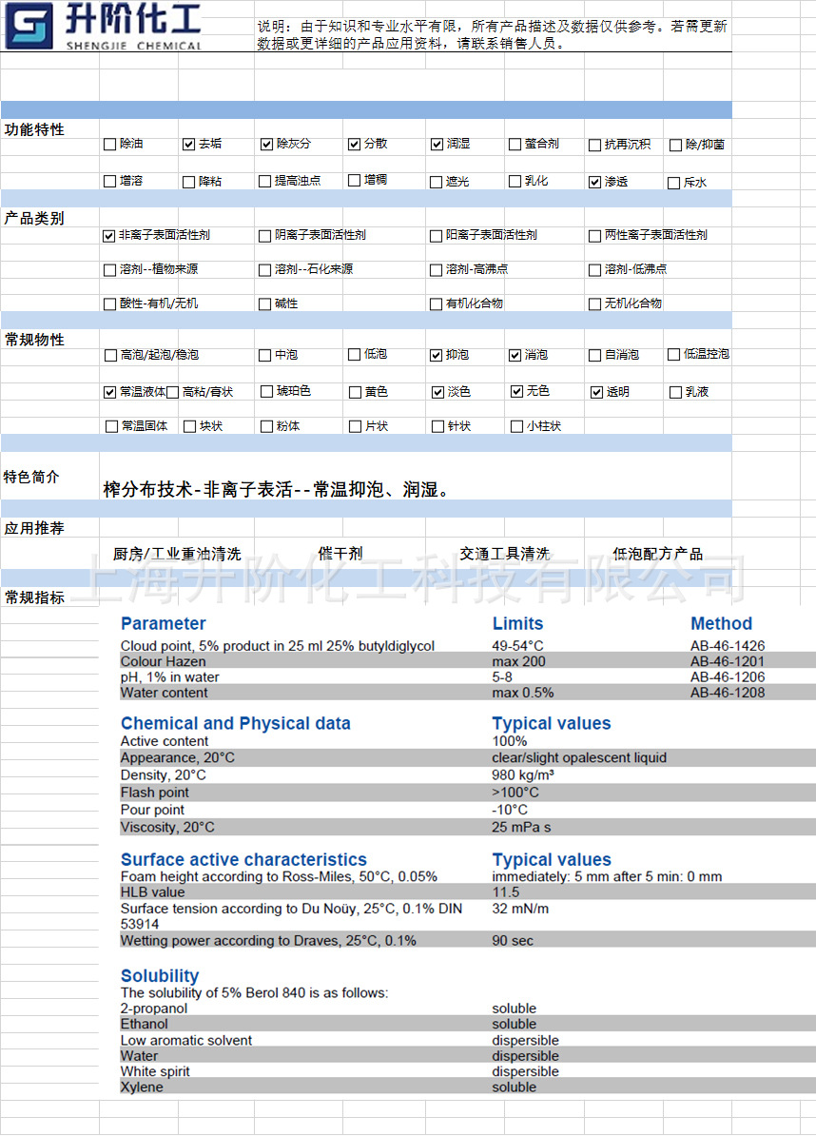The image size is (816, 1136).
Task: Uncheck the 消泡 checkbox
Action: tap(514, 354)
